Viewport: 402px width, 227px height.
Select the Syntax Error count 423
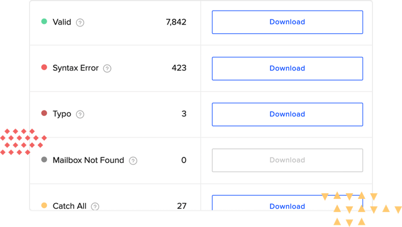179,68
